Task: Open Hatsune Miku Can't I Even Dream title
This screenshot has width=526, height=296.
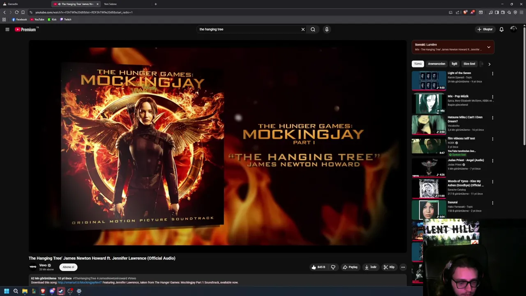Action: coord(465,119)
